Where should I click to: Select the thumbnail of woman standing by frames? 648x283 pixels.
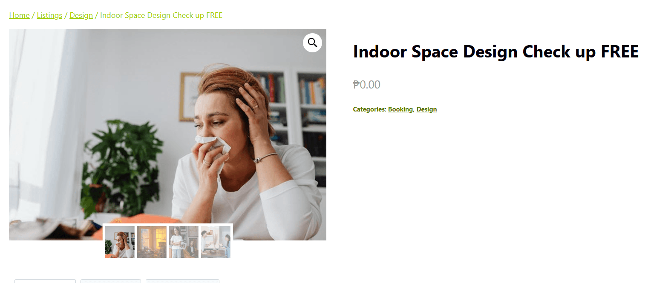click(x=184, y=242)
